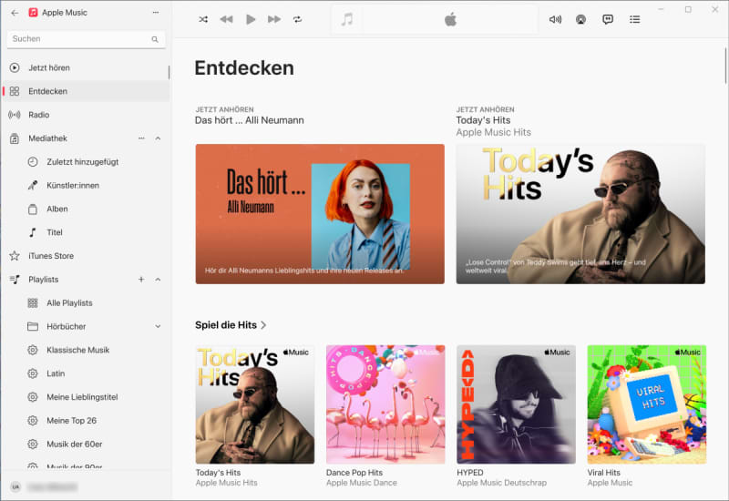Toggle repeat mode
Image resolution: width=729 pixels, height=501 pixels.
298,19
